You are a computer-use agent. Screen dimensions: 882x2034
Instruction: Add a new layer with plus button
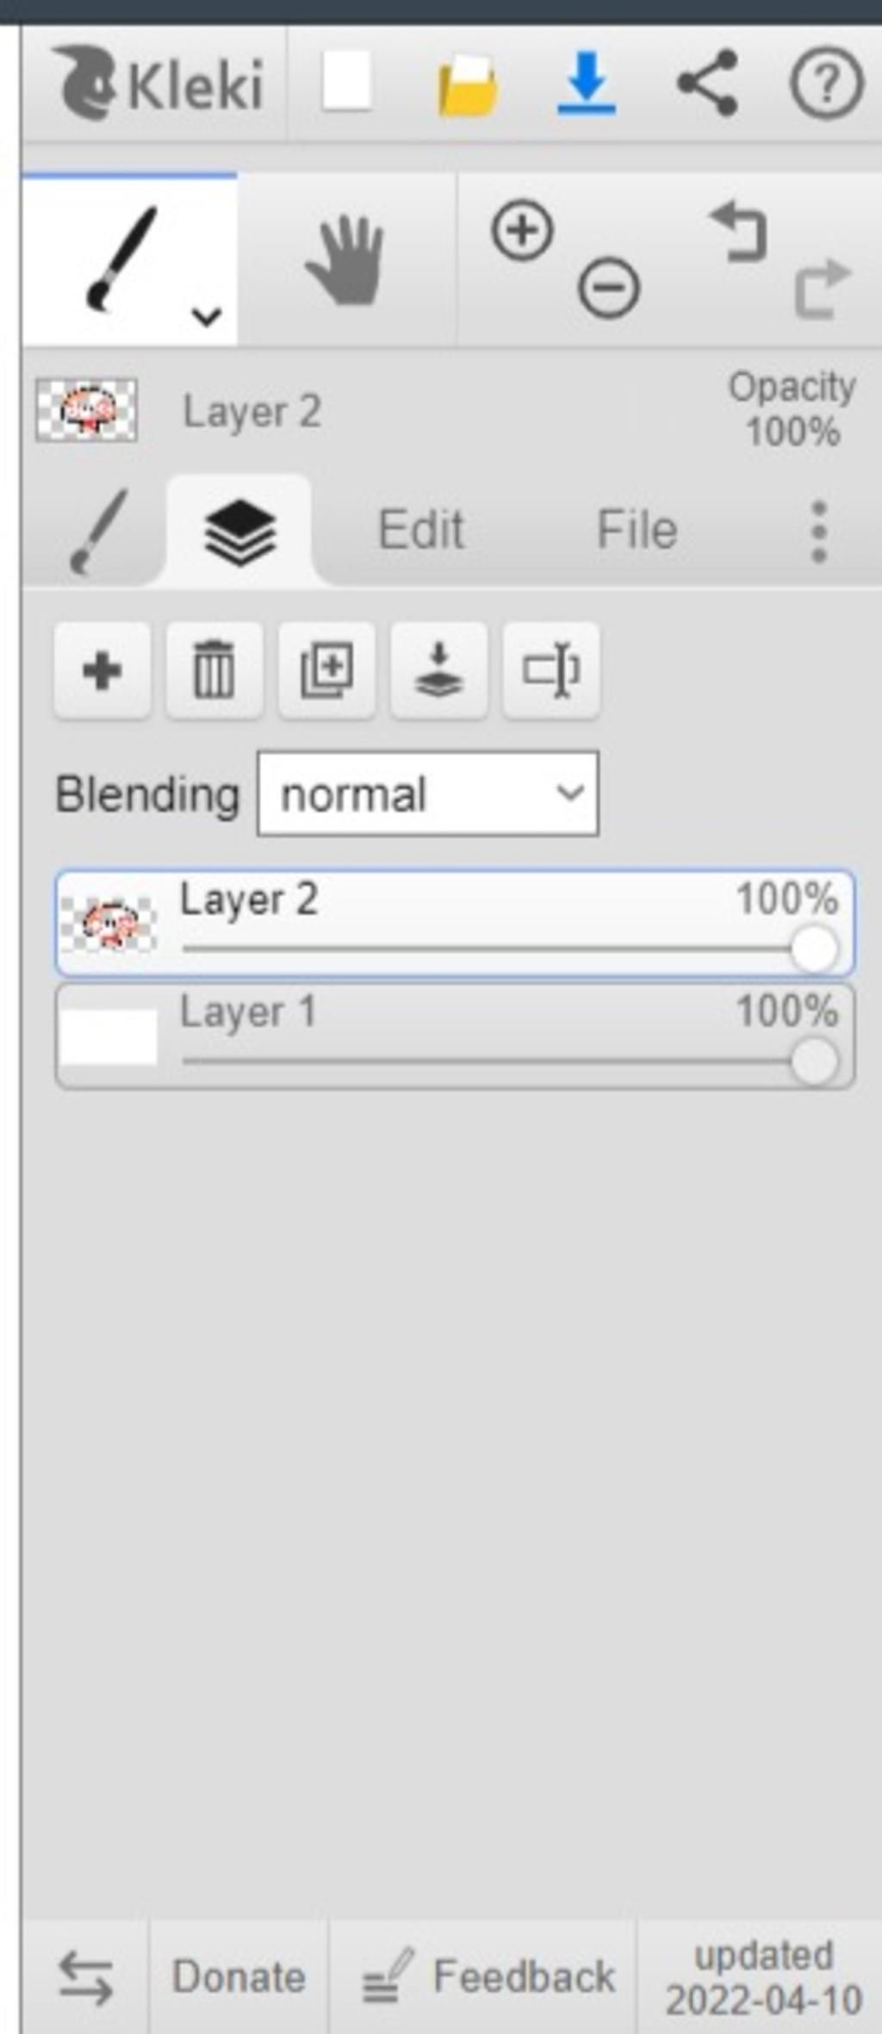point(102,670)
